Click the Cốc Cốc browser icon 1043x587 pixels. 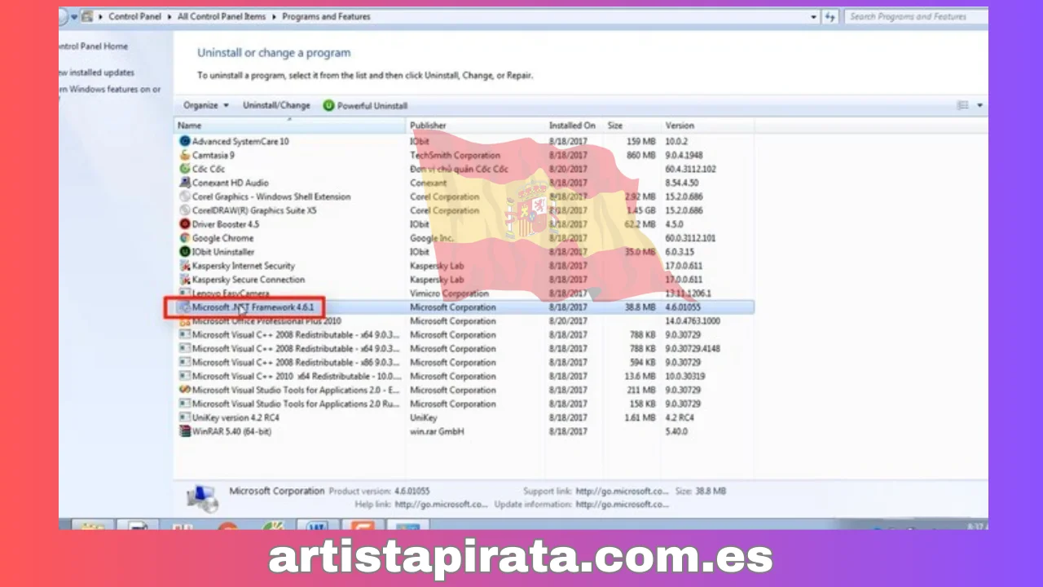185,169
